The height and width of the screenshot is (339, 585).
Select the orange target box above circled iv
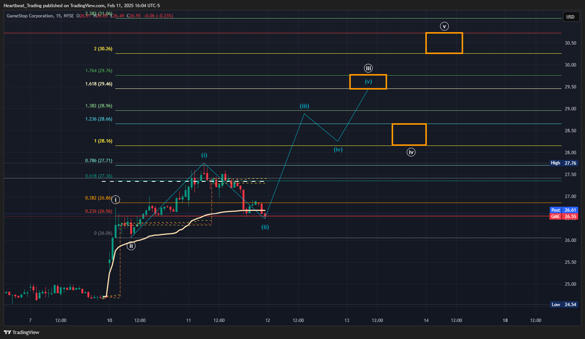[x=409, y=135]
